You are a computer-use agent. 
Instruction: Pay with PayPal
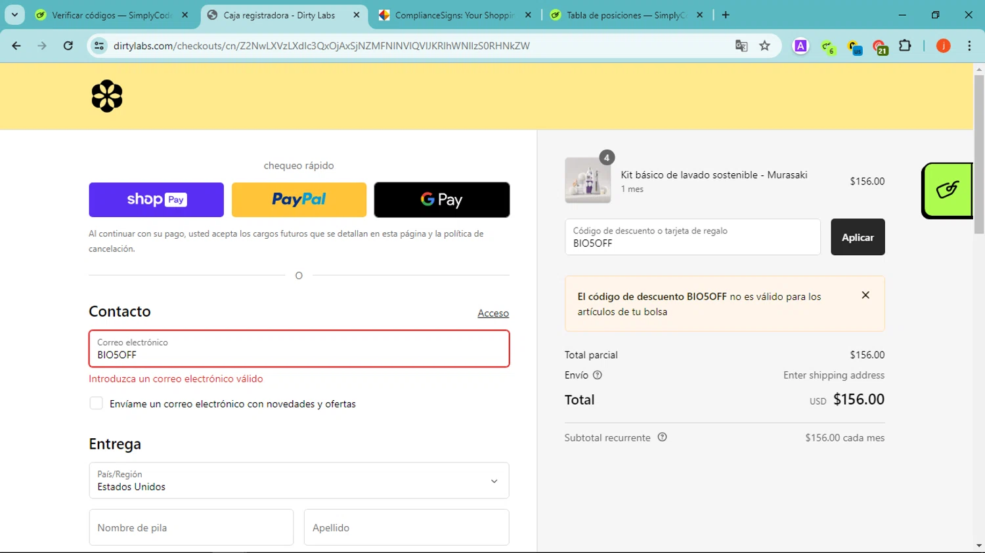[299, 199]
